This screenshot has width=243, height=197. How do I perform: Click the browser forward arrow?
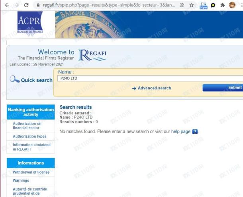point(17,5)
